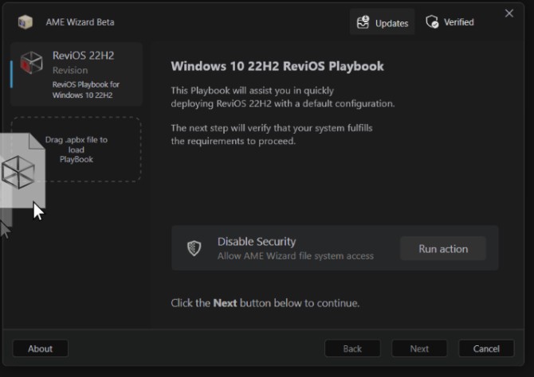
Task: Click the 'Revision' author label
Action: coord(70,70)
